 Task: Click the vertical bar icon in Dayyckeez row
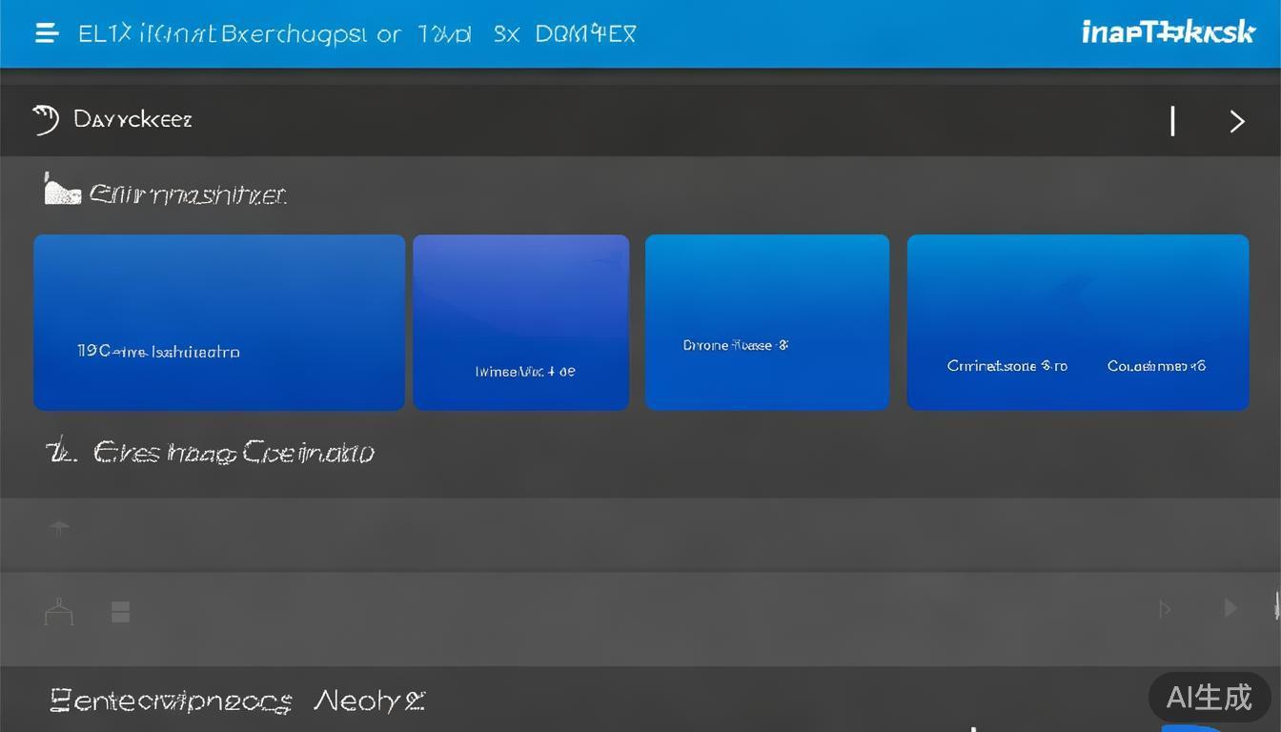click(1172, 121)
